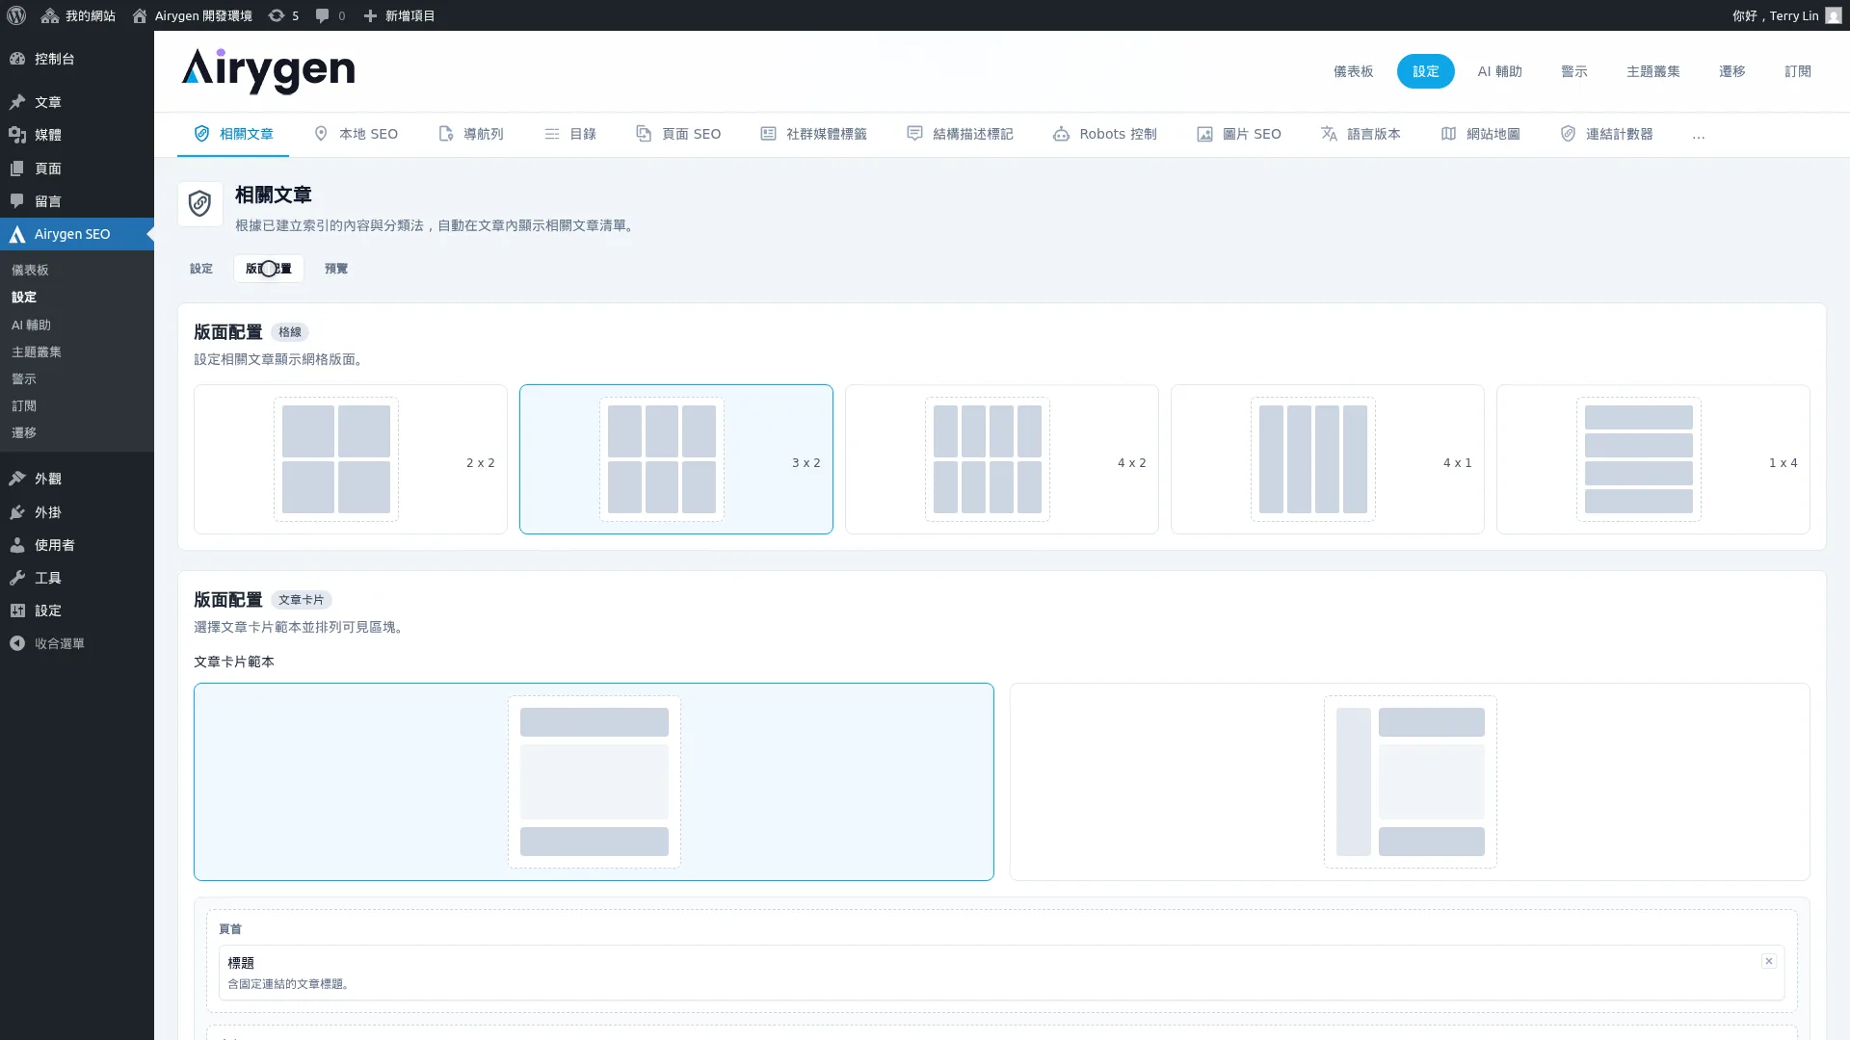Choose the 2 x 2 grid layout
The image size is (1850, 1040).
351,459
